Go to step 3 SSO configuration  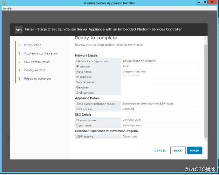(x=37, y=62)
